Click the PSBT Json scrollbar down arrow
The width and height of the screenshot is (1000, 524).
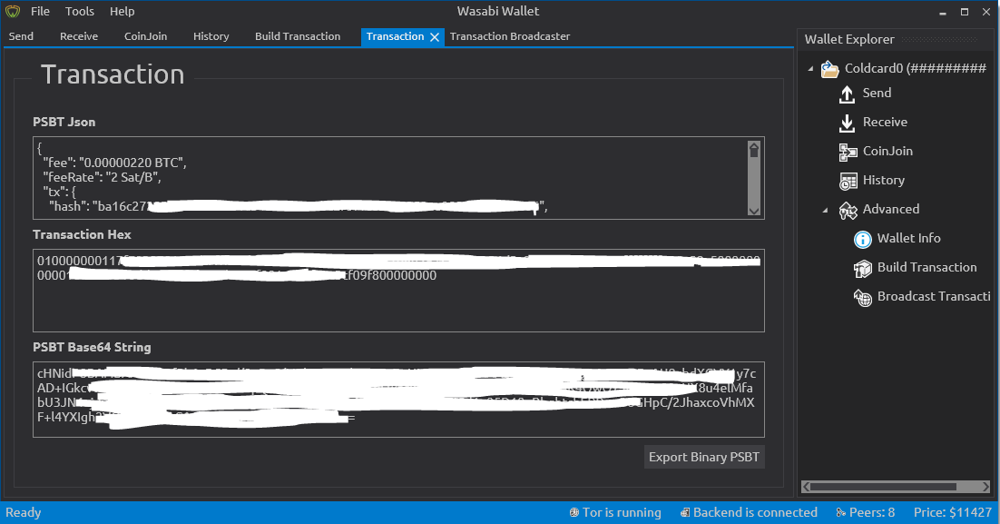click(x=754, y=211)
